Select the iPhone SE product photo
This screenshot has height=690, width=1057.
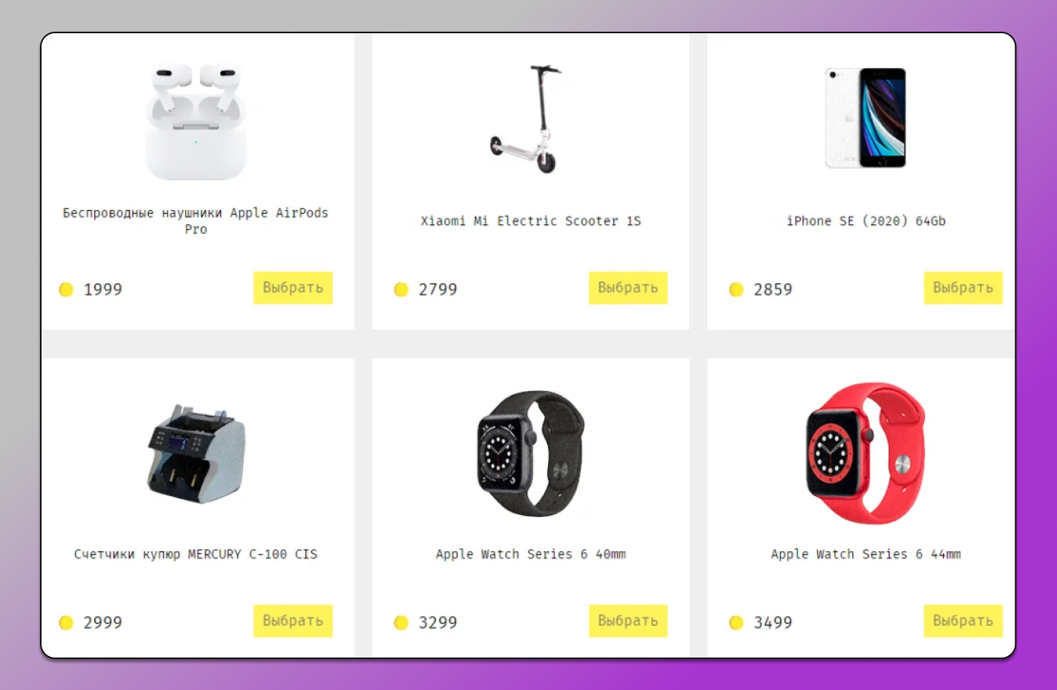[x=865, y=118]
